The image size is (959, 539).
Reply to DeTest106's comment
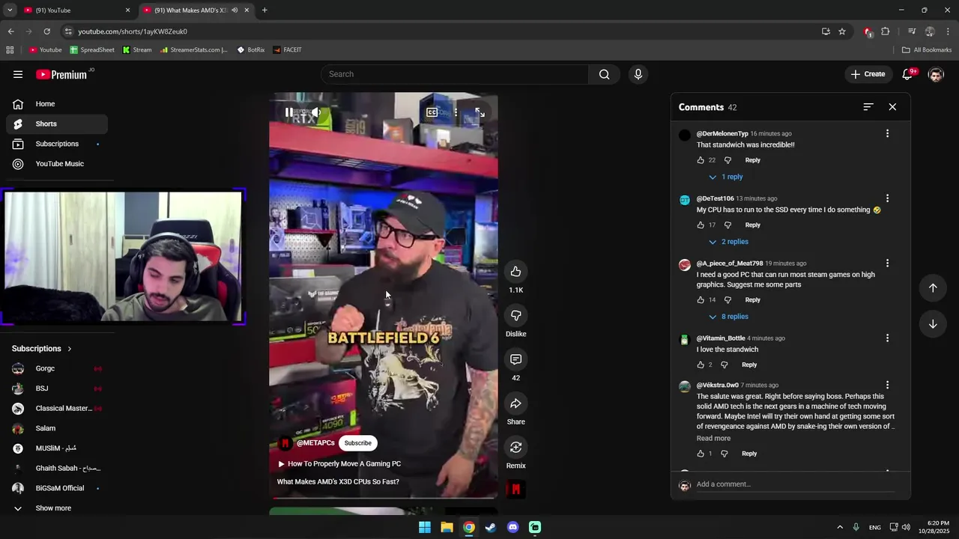752,225
